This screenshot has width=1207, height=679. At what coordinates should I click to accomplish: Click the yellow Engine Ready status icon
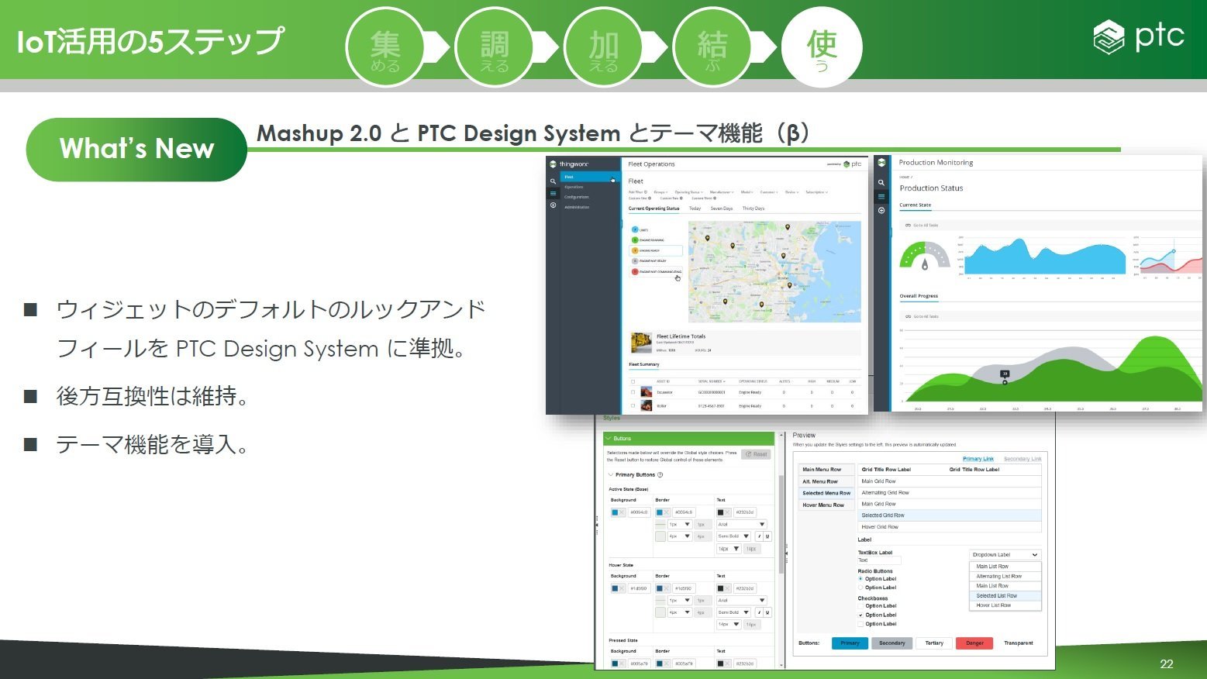coord(635,251)
